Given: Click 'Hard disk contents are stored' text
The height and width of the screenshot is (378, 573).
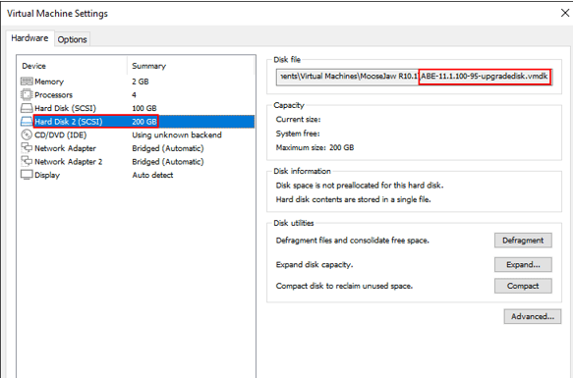Looking at the screenshot, I should [354, 199].
